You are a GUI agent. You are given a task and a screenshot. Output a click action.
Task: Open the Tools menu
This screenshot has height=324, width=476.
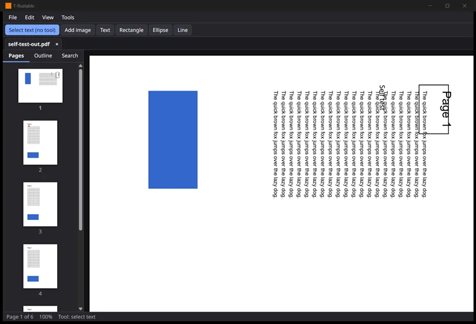[x=68, y=17]
